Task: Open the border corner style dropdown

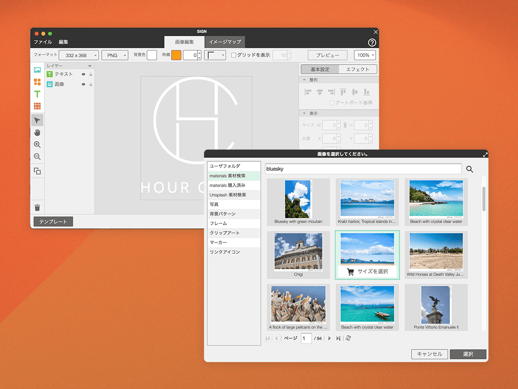Action: [x=215, y=55]
